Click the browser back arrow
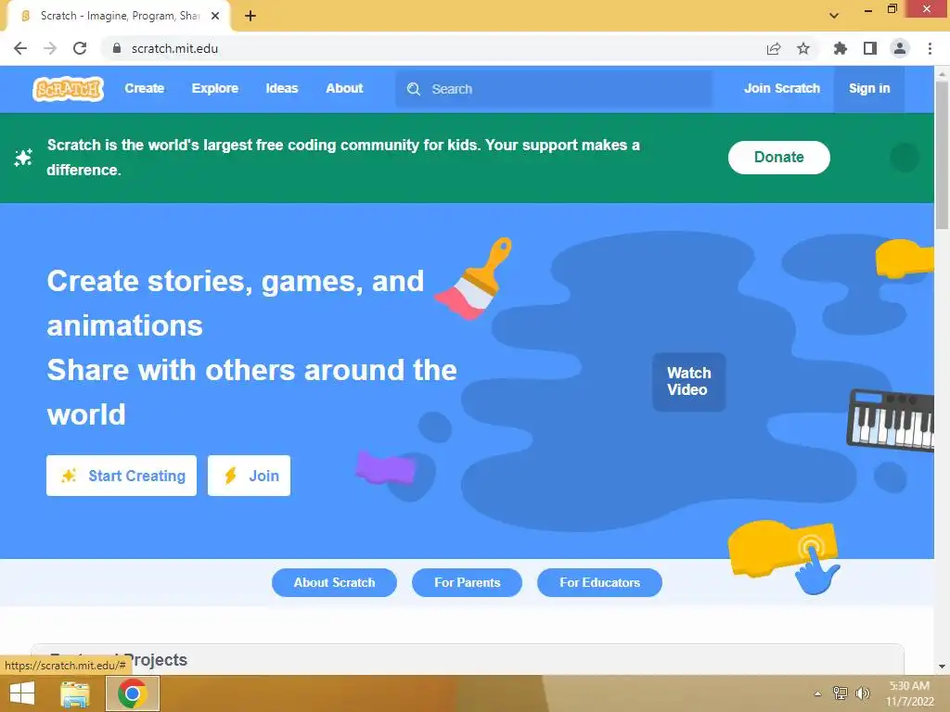The image size is (950, 712). 20,48
